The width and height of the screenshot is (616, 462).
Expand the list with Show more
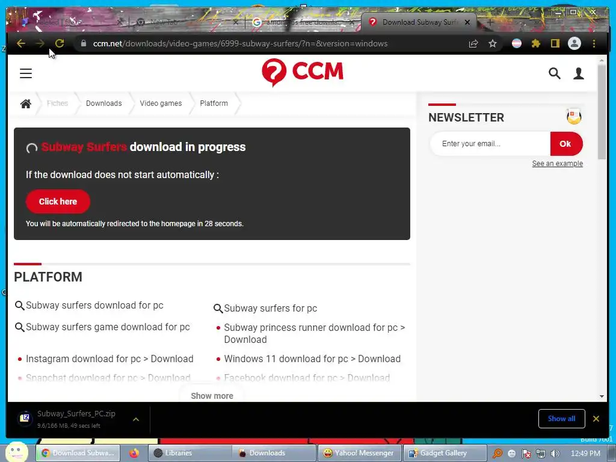(212, 396)
